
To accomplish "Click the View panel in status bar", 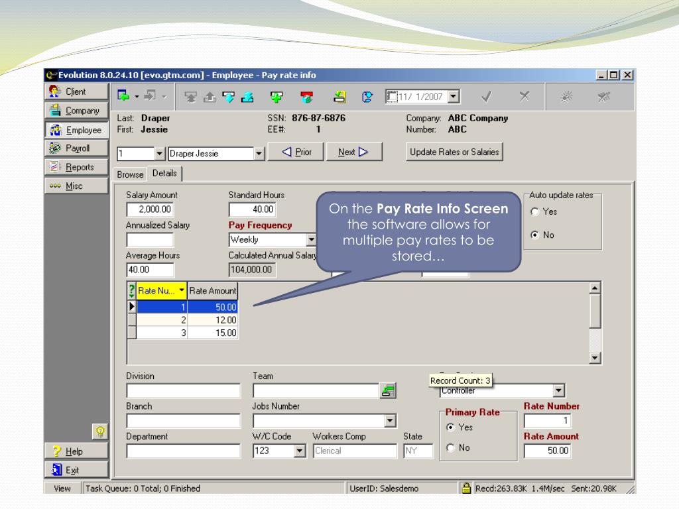I will 62,488.
